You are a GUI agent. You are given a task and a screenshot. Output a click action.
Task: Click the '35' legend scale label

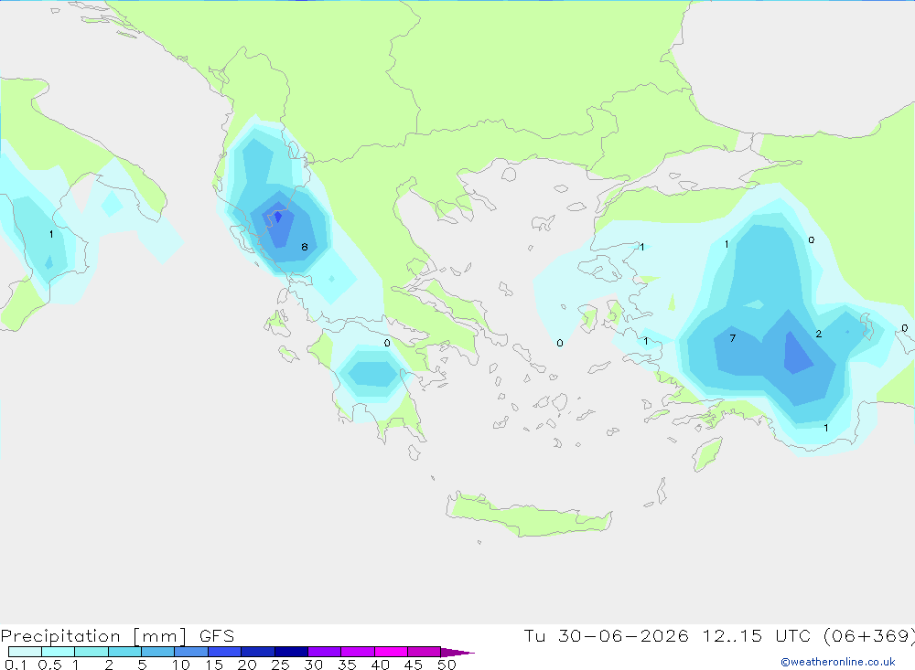point(347,665)
